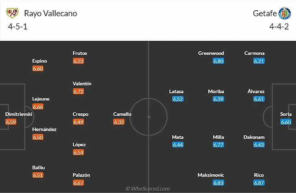Click player name Lejeune
The image size is (296, 193).
41,99
